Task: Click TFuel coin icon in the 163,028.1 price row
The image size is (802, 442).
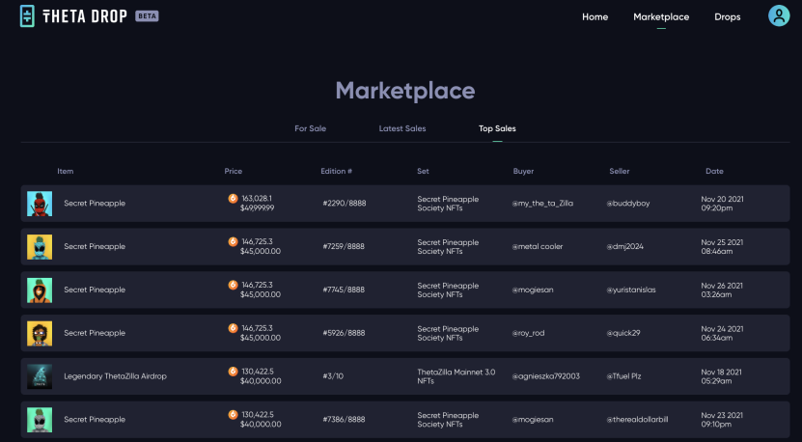Action: [233, 199]
